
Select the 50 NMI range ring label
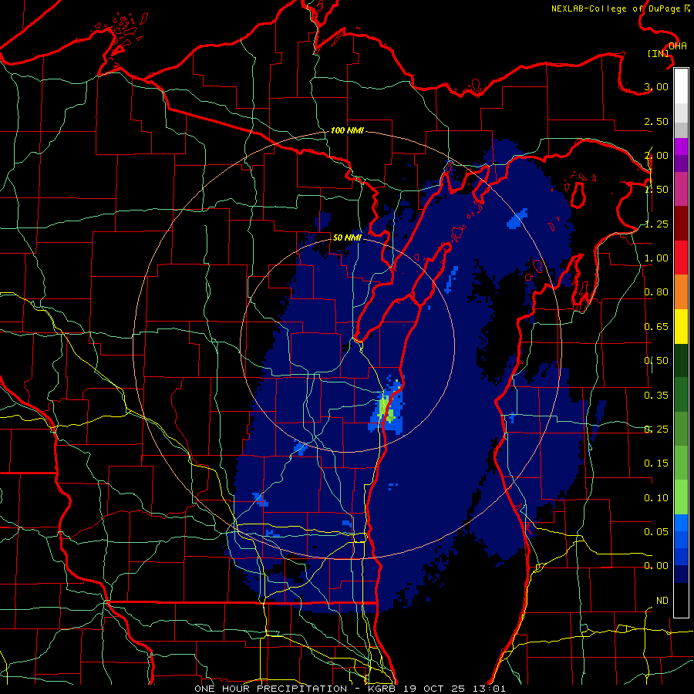click(x=347, y=238)
